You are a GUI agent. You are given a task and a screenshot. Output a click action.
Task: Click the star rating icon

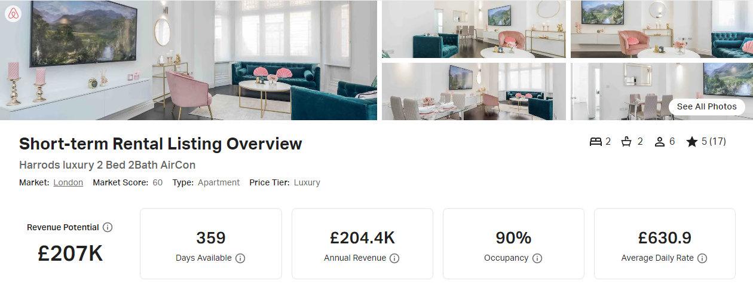[x=692, y=142]
